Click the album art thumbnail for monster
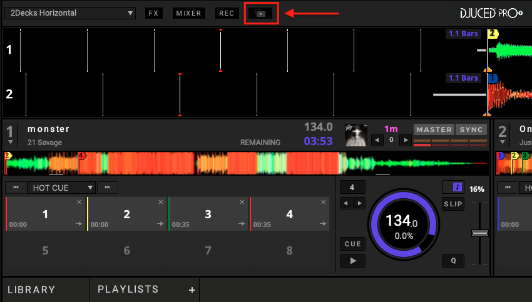Viewport: 532px width, 302px height. (357, 134)
